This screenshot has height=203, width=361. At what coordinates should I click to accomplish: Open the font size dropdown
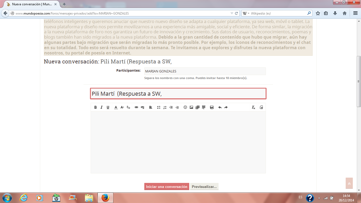[x=122, y=107]
